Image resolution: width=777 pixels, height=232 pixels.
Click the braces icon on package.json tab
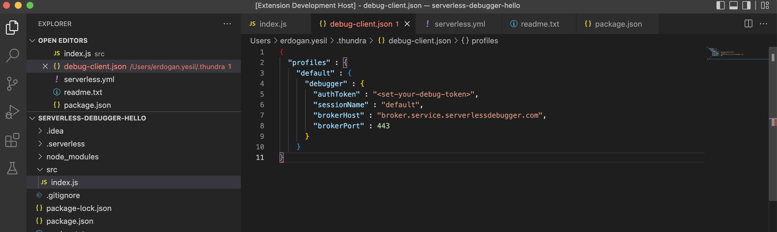(x=588, y=24)
